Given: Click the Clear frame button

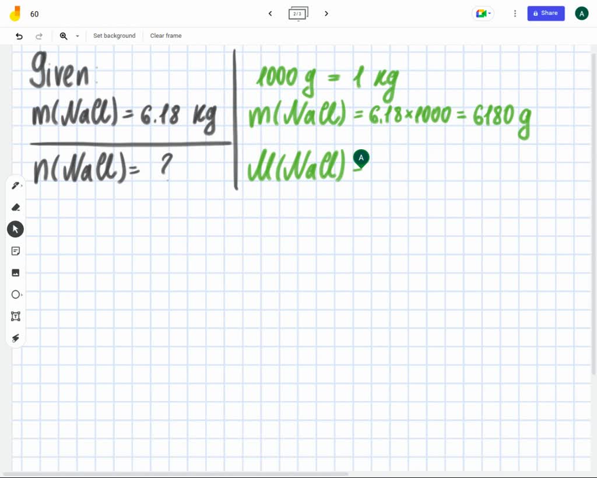Looking at the screenshot, I should [x=166, y=36].
